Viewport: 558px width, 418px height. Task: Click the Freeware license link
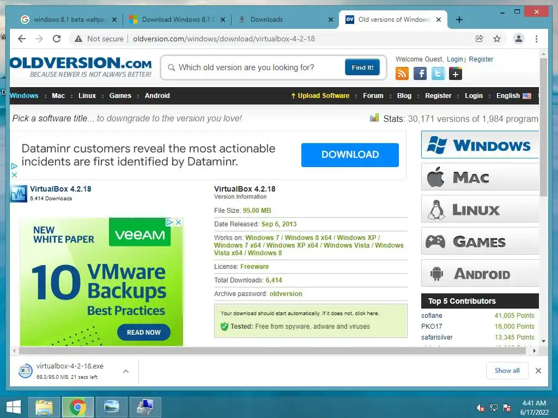254,267
